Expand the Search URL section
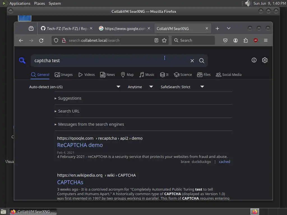The height and width of the screenshot is (215, 287). click(x=67, y=111)
